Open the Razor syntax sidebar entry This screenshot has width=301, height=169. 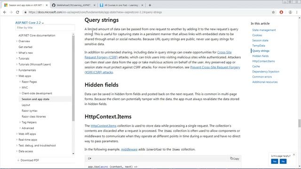[x=30, y=111]
